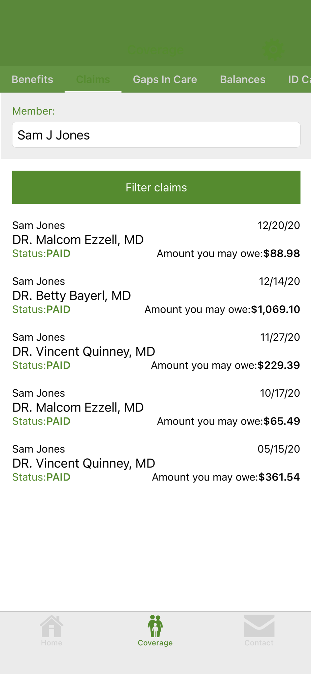Select the $1,069.10 amount owed
This screenshot has height=674, width=311.
click(276, 309)
